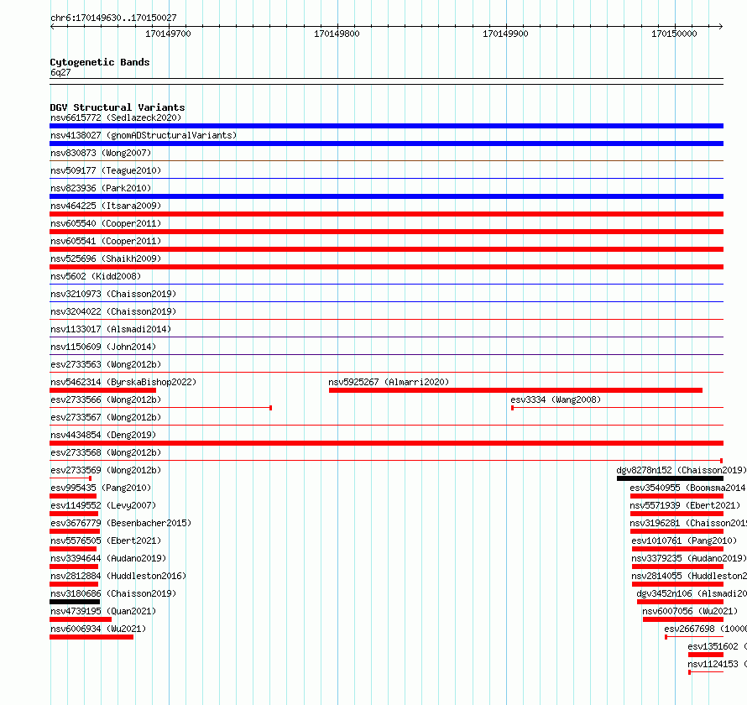Click esv2733563 (Wong2012b) label
This screenshot has height=705, width=747.
tap(106, 364)
